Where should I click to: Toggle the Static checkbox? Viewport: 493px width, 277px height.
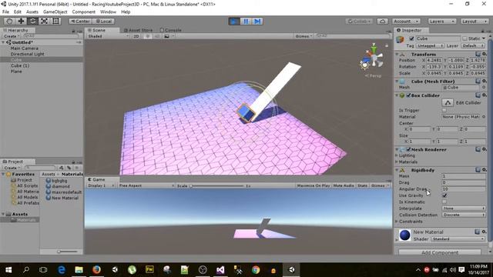click(464, 38)
